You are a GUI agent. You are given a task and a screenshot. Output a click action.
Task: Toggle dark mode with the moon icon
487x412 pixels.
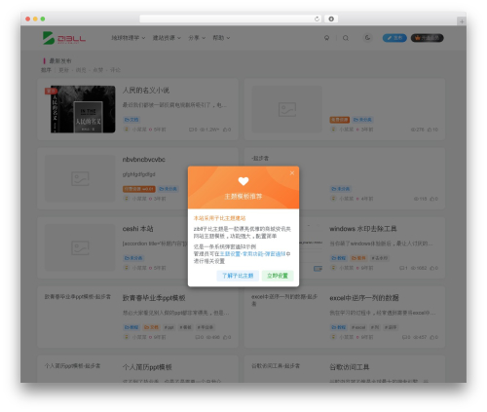click(x=367, y=38)
